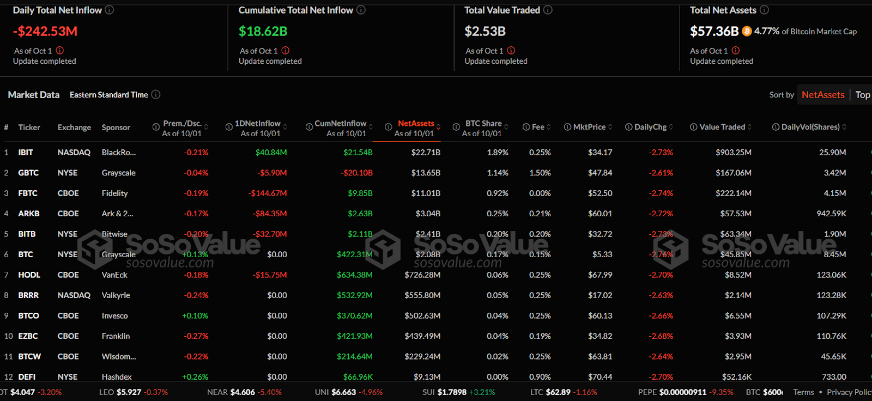Click info icon left of MktPrice header
This screenshot has width=872, height=401.
tap(567, 127)
